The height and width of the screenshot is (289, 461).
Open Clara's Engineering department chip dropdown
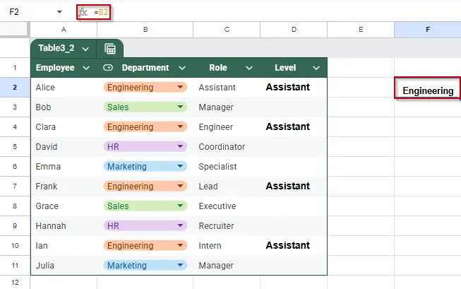[x=181, y=126]
